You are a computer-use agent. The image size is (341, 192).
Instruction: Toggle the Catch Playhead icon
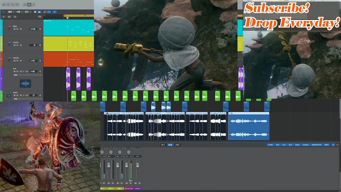tap(55, 12)
